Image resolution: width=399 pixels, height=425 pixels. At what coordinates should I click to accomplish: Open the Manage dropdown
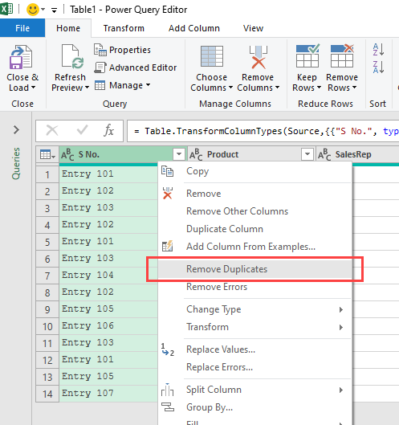(123, 85)
